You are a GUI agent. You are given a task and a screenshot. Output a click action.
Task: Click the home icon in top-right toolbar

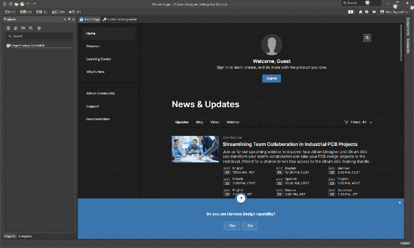tap(360, 12)
